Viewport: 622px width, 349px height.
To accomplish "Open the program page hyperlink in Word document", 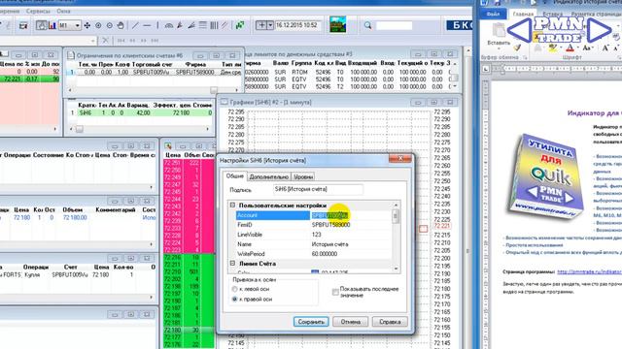I will 590,271.
